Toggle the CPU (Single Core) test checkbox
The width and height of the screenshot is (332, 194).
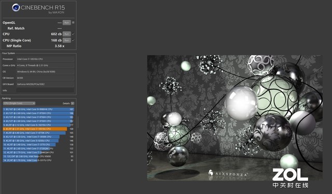[x=73, y=40]
